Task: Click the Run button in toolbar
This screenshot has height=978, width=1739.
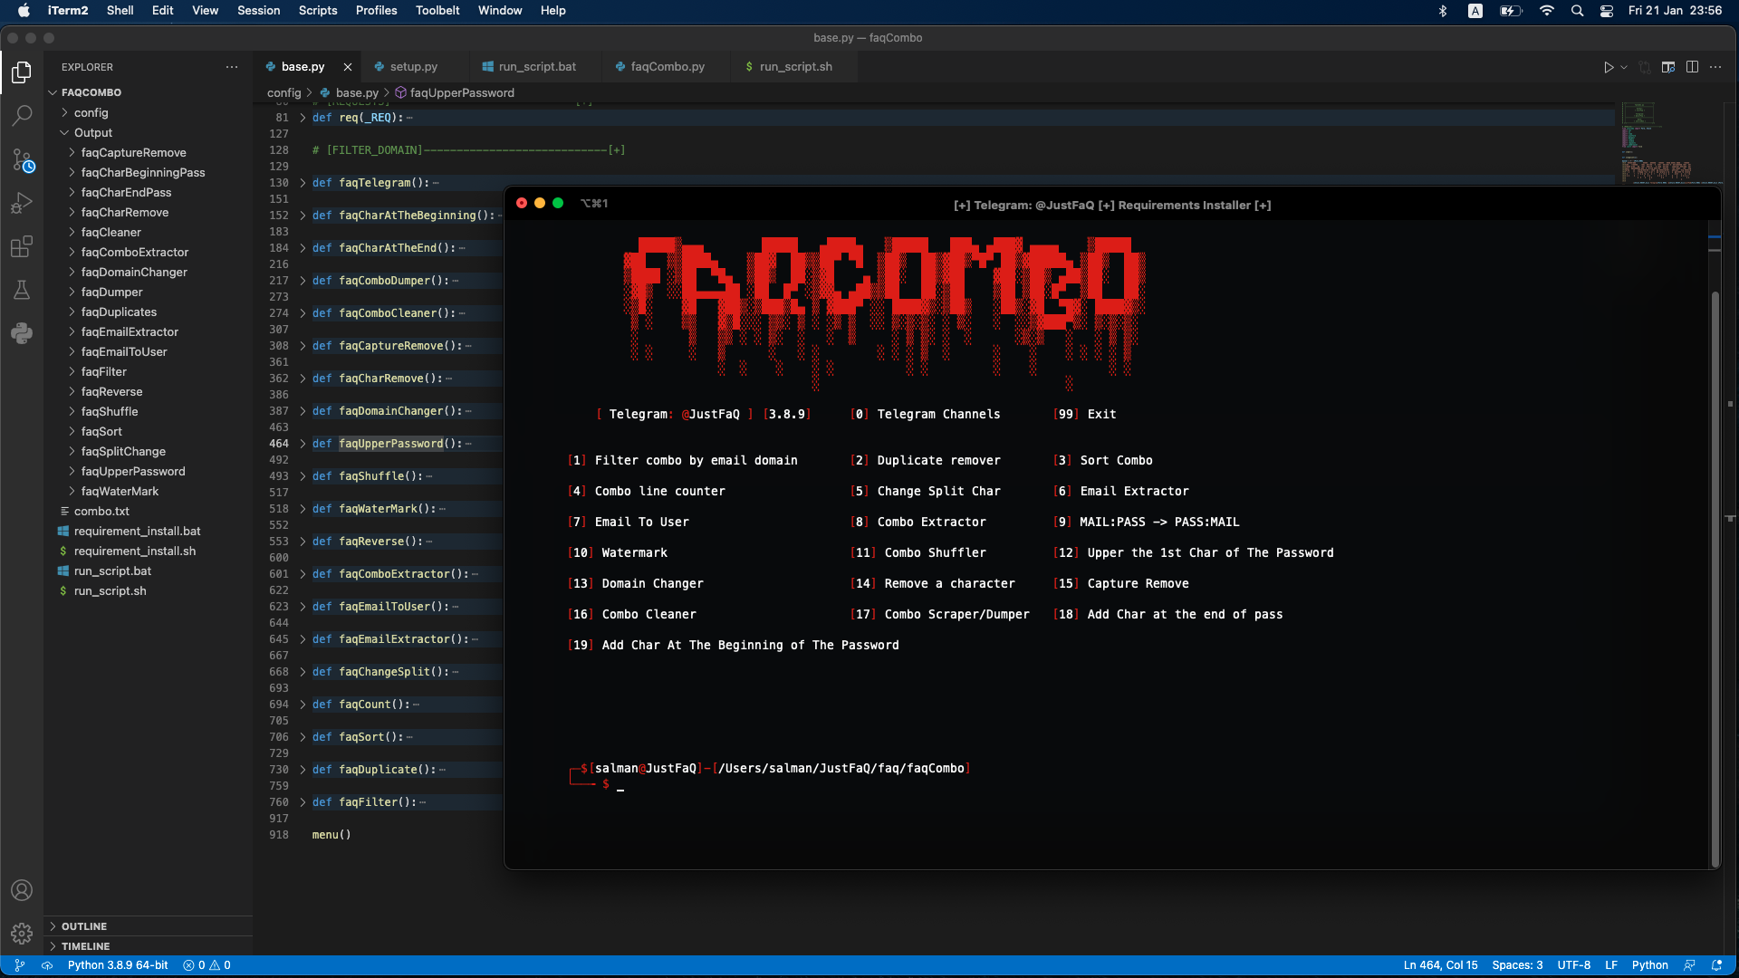Action: coord(1609,66)
